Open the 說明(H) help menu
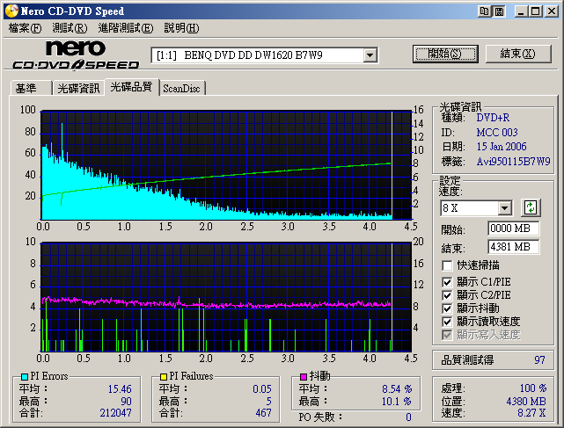 click(x=181, y=28)
